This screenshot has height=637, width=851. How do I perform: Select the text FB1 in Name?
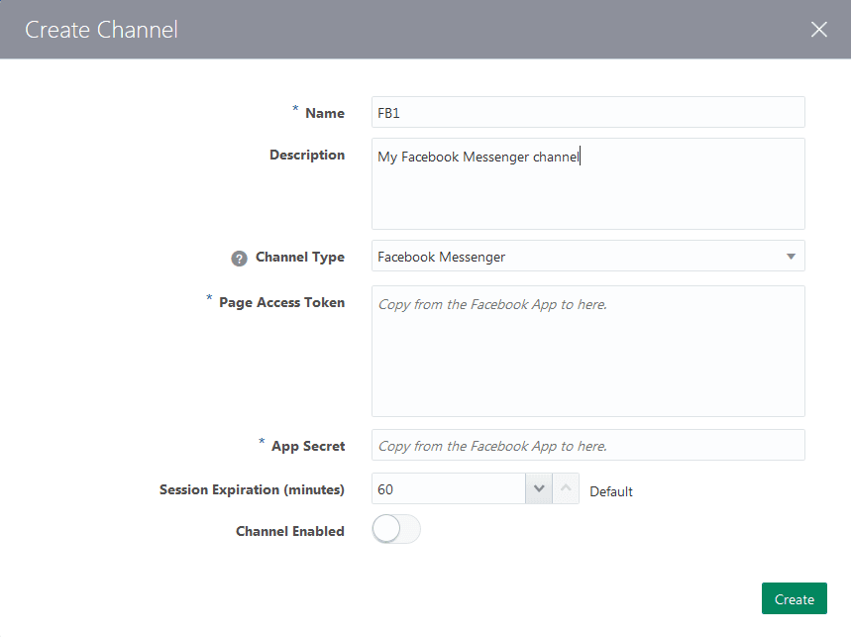387,112
